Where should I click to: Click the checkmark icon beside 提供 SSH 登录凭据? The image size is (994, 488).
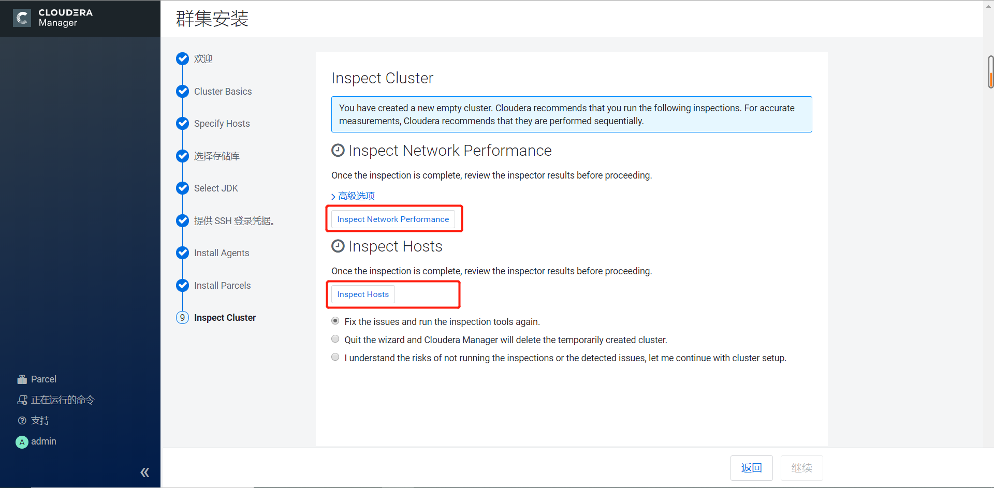click(x=182, y=221)
